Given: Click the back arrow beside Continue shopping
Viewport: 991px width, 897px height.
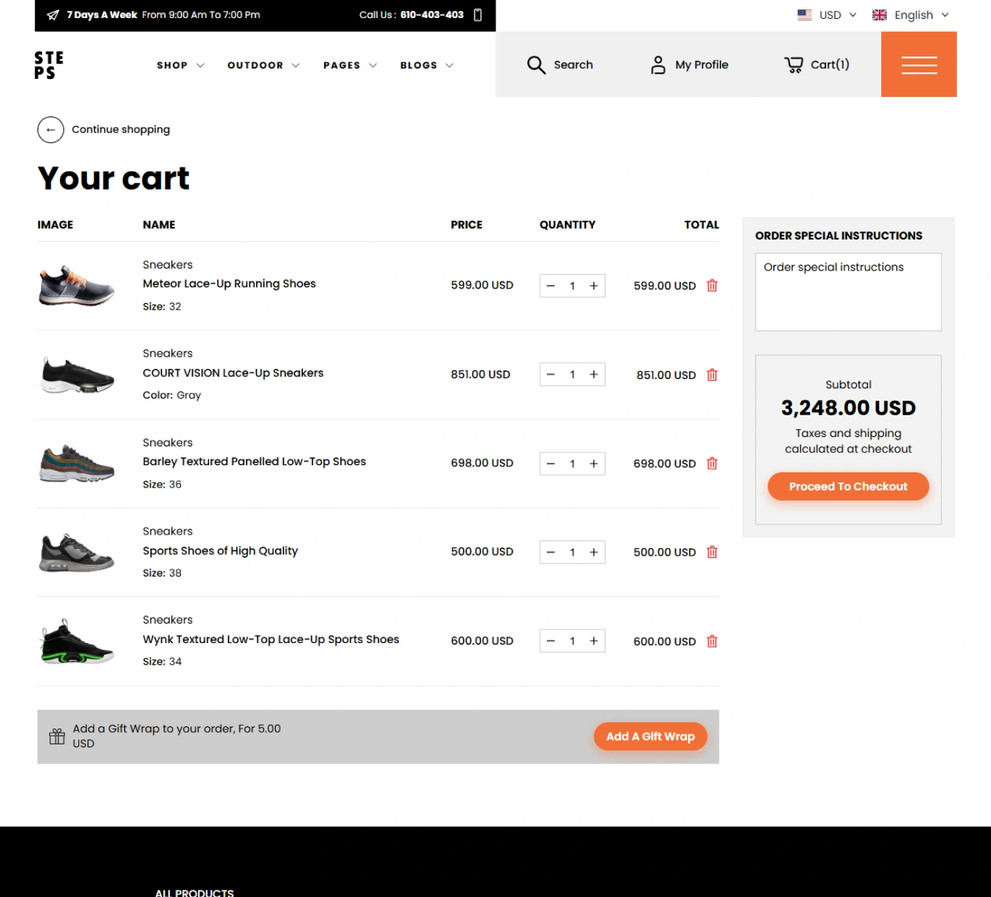Looking at the screenshot, I should point(51,130).
